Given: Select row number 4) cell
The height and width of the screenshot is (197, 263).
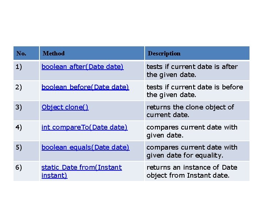Looking at the screenshot, I should tap(19, 127).
